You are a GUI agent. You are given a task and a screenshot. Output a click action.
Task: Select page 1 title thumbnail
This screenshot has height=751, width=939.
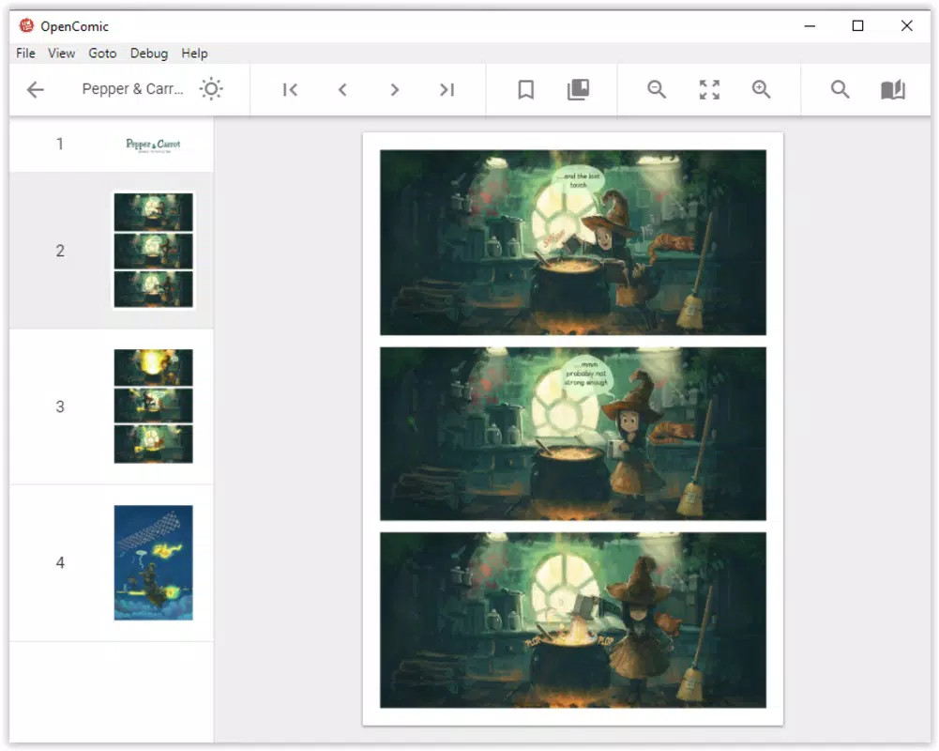pyautogui.click(x=153, y=145)
